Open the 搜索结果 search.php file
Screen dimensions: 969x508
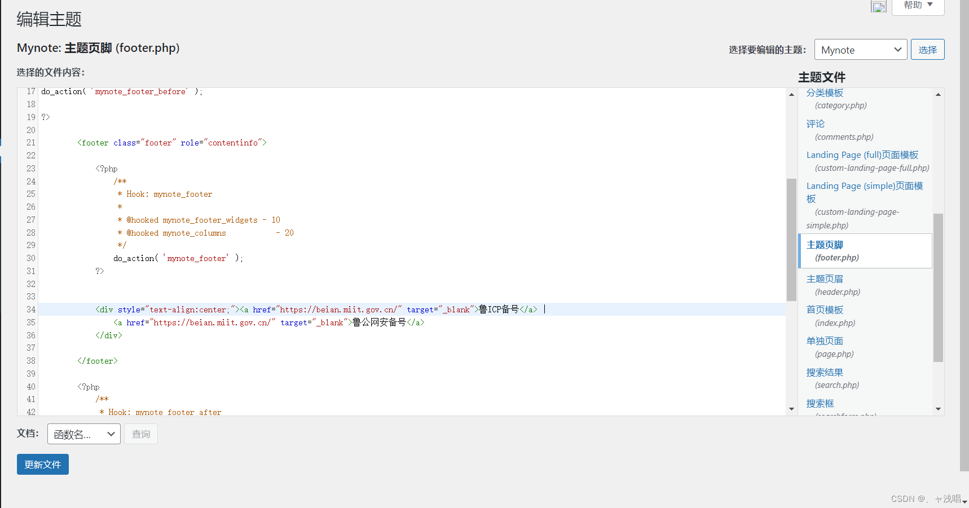(x=825, y=372)
